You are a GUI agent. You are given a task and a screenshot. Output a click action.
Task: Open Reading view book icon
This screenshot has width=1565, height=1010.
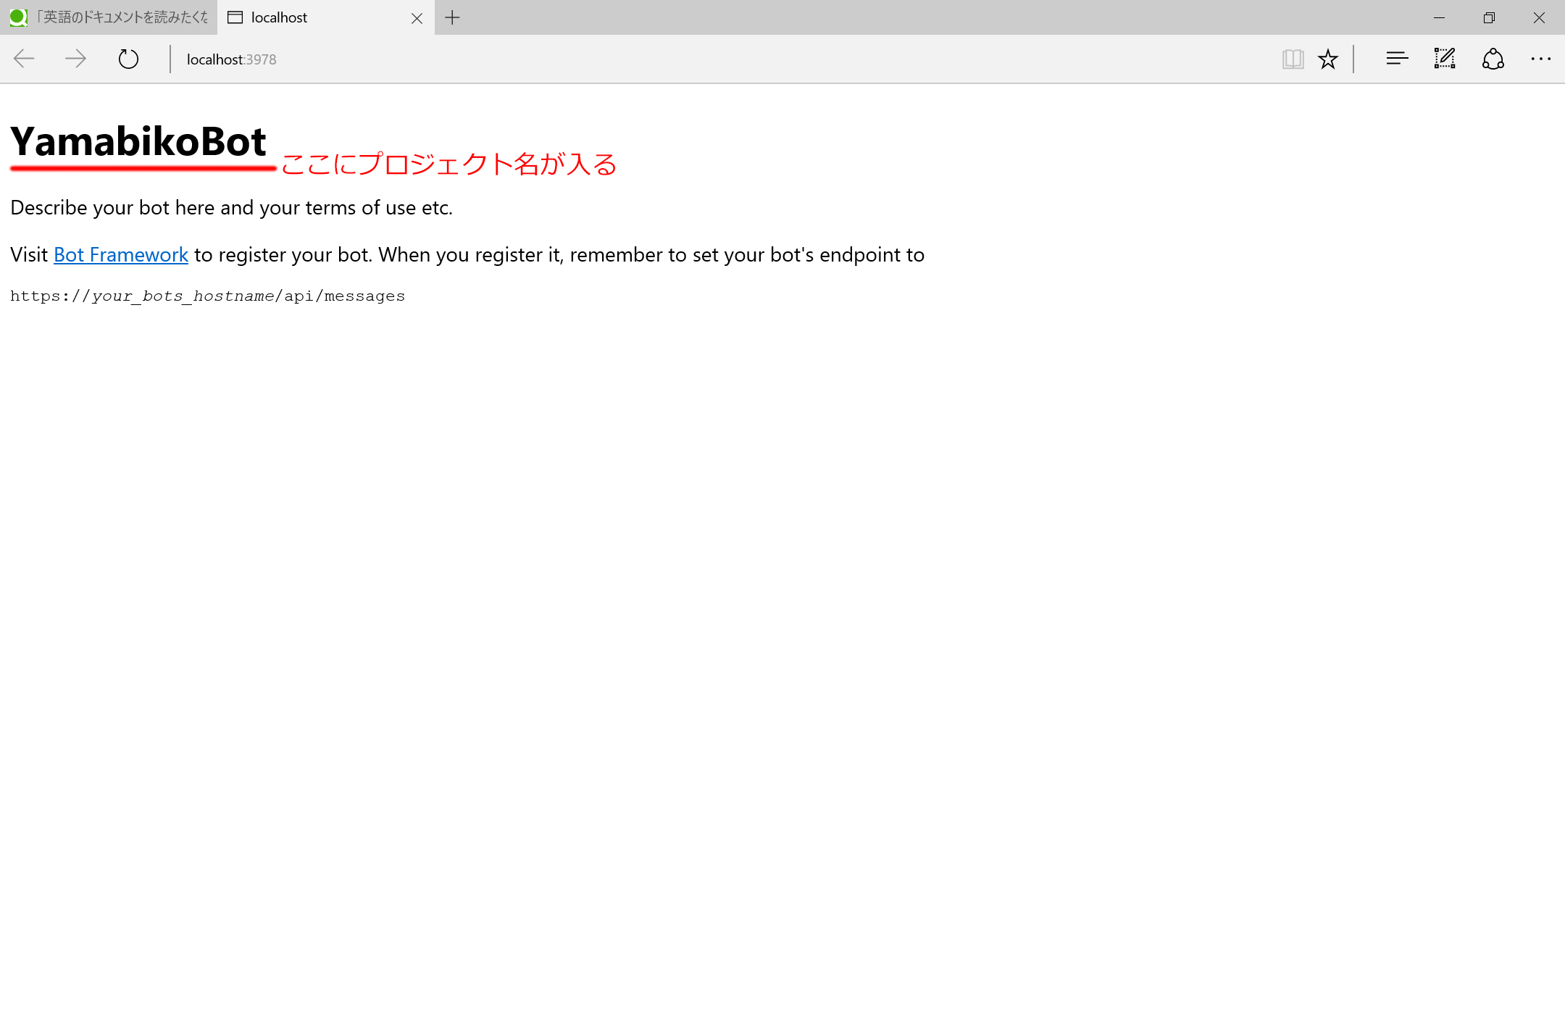[x=1293, y=59]
